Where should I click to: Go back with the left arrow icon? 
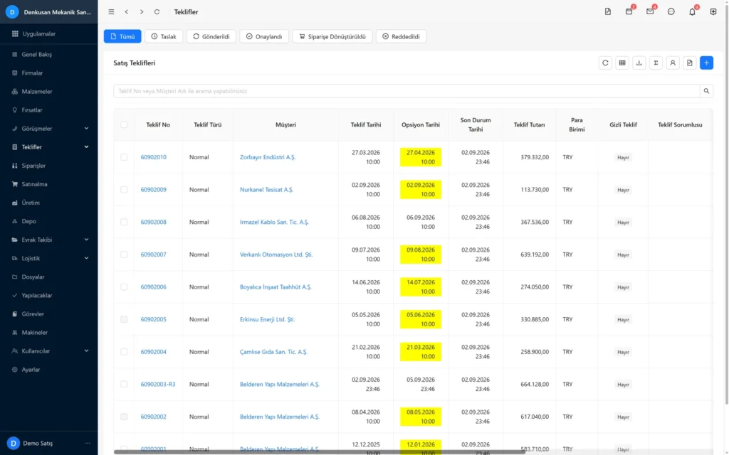[127, 12]
